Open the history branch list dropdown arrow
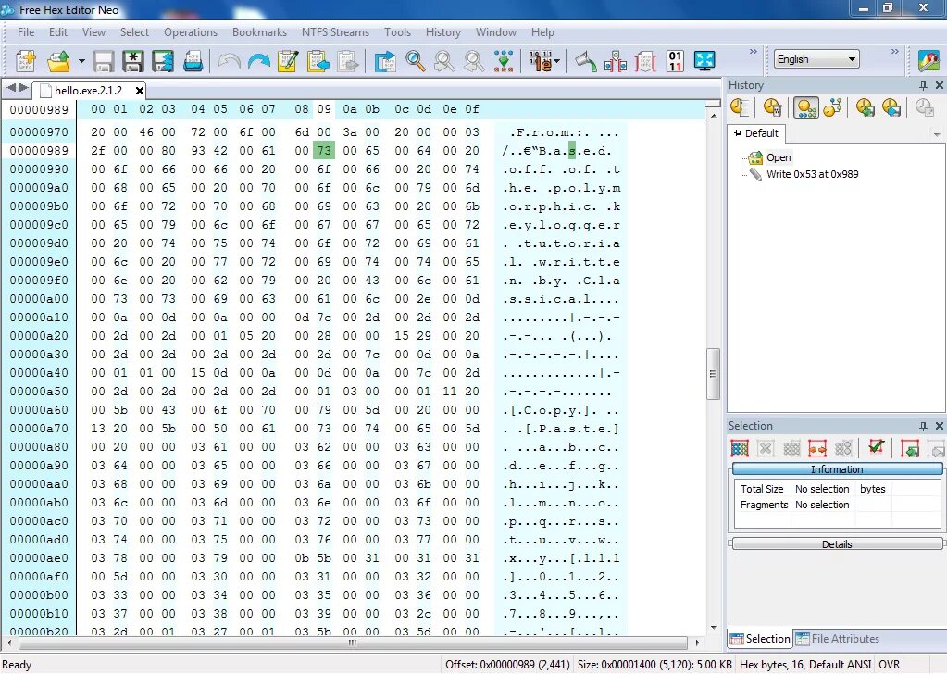The height and width of the screenshot is (674, 947). pyautogui.click(x=937, y=134)
